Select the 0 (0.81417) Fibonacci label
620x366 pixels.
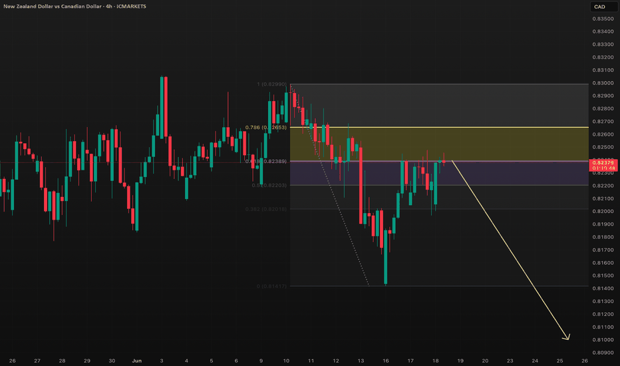click(x=271, y=286)
